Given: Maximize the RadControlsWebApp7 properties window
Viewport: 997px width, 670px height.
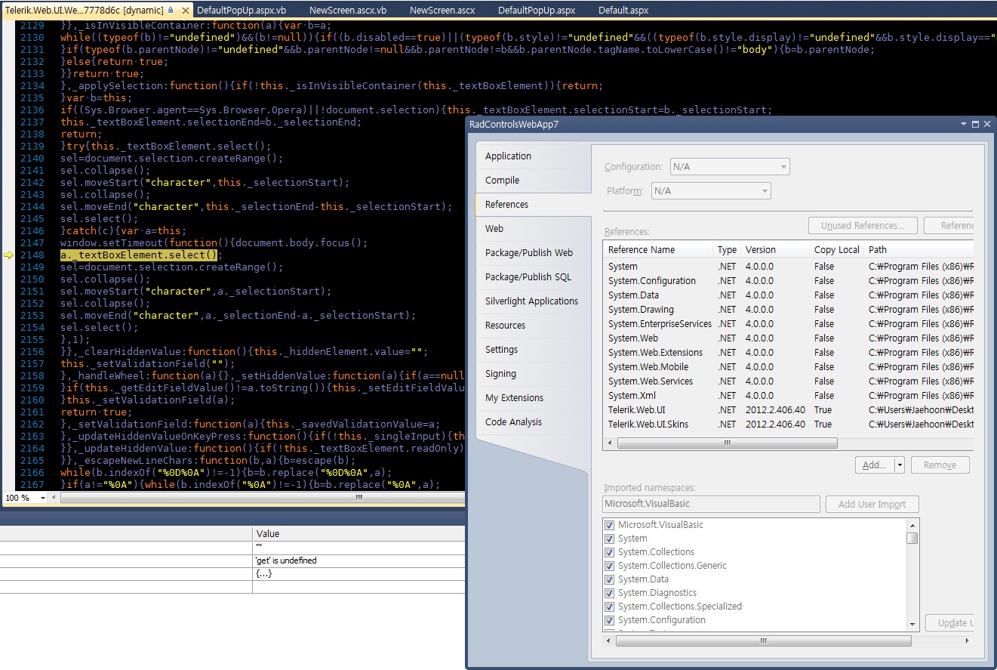Looking at the screenshot, I should pos(975,124).
